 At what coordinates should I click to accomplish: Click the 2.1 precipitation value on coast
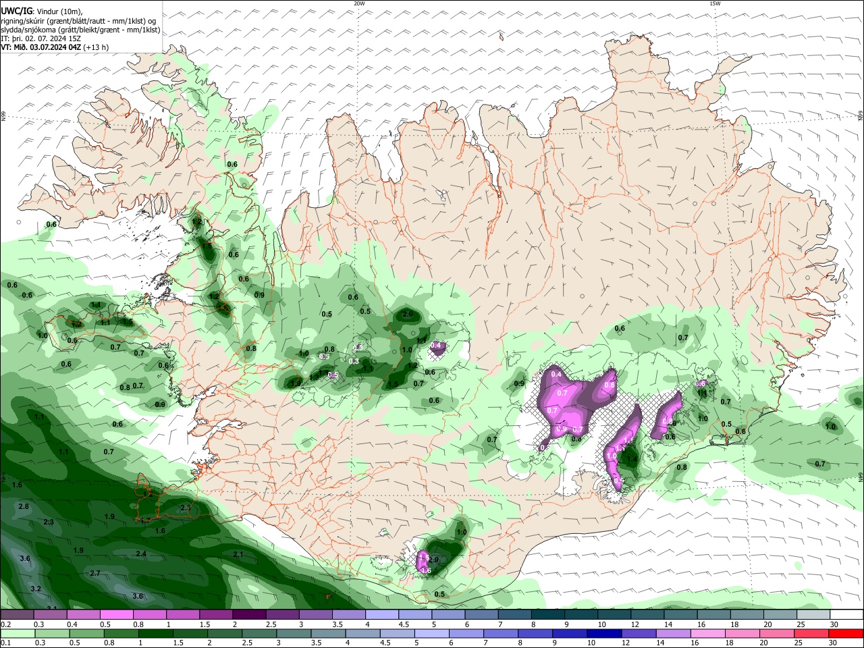pos(238,554)
